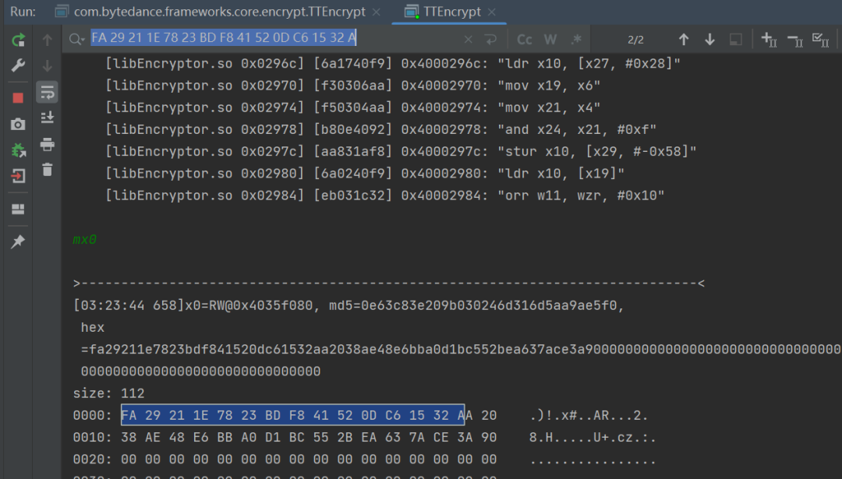This screenshot has height=479, width=842.
Task: Toggle Regex search option
Action: pyautogui.click(x=576, y=40)
